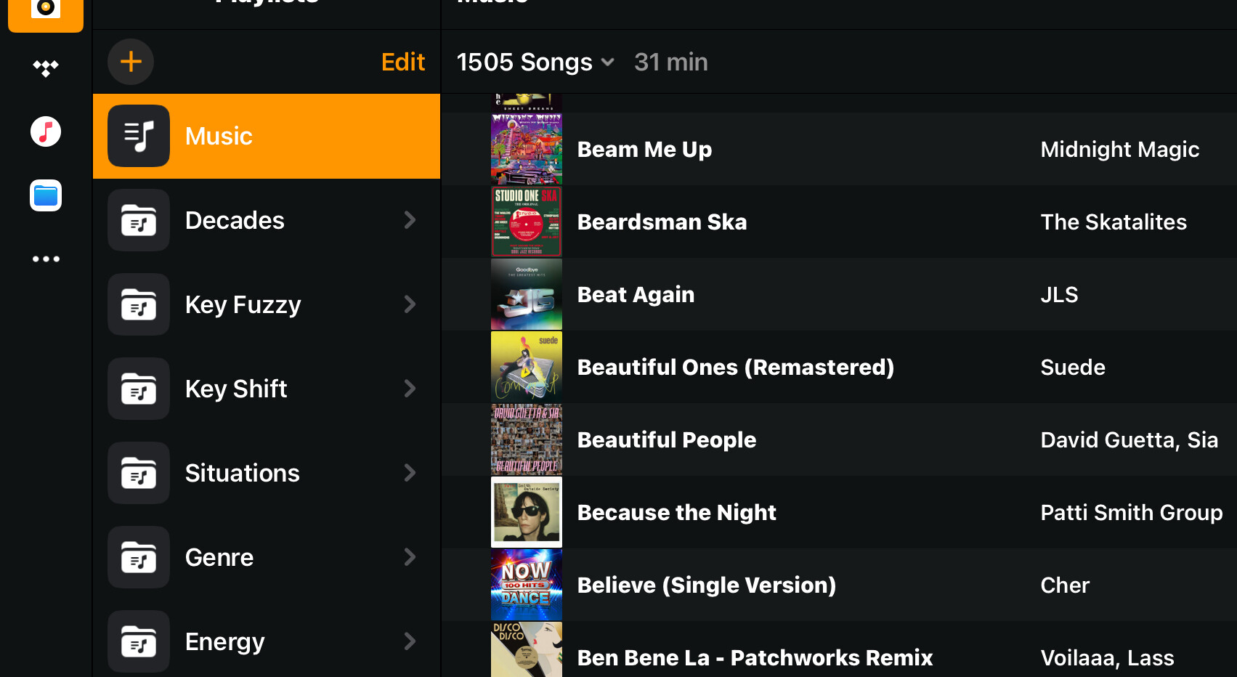Select the song Beam Me Up
Screen dimensions: 1237x677
pos(644,150)
